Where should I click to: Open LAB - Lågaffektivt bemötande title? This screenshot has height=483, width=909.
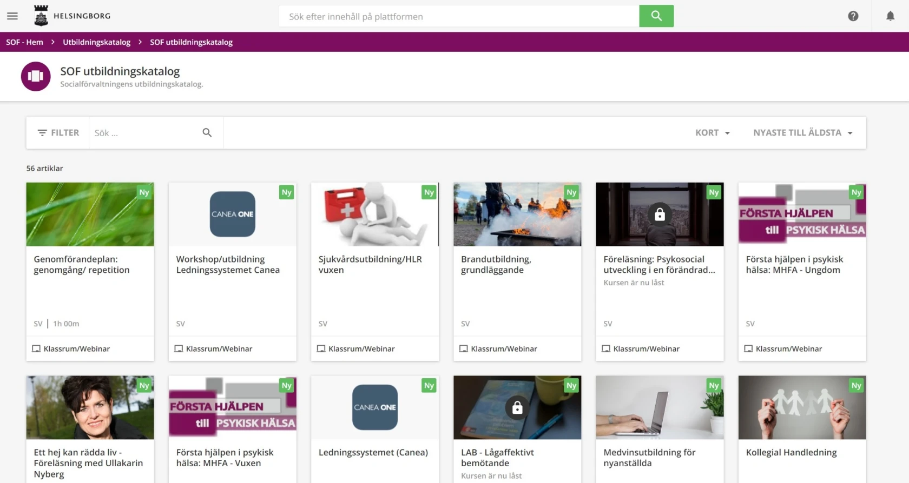(497, 458)
